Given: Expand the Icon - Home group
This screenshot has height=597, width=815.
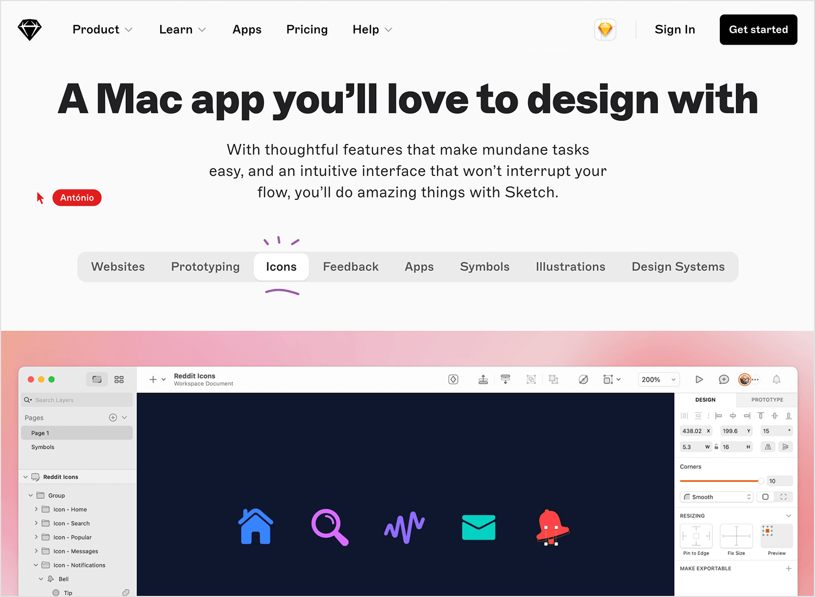Looking at the screenshot, I should pos(36,509).
